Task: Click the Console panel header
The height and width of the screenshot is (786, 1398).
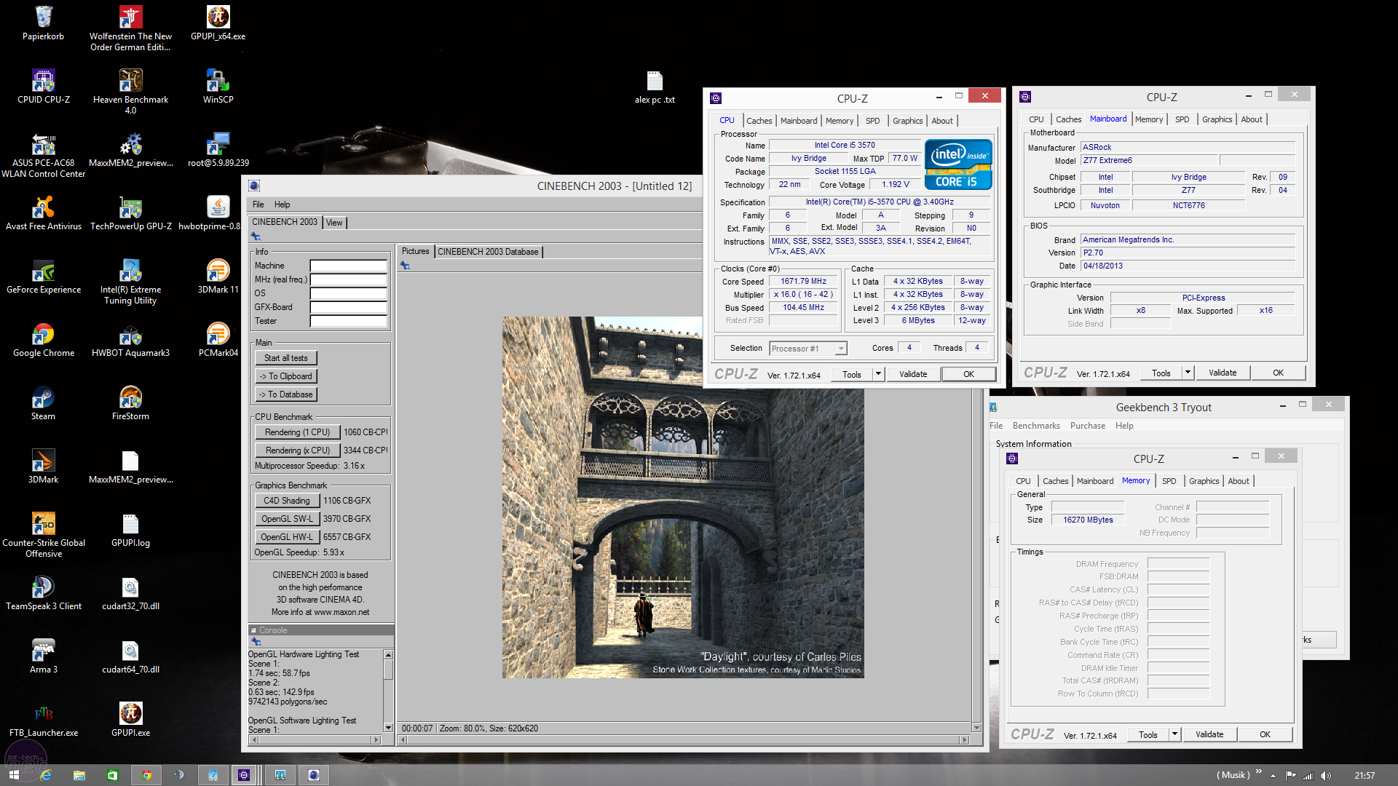Action: point(321,630)
